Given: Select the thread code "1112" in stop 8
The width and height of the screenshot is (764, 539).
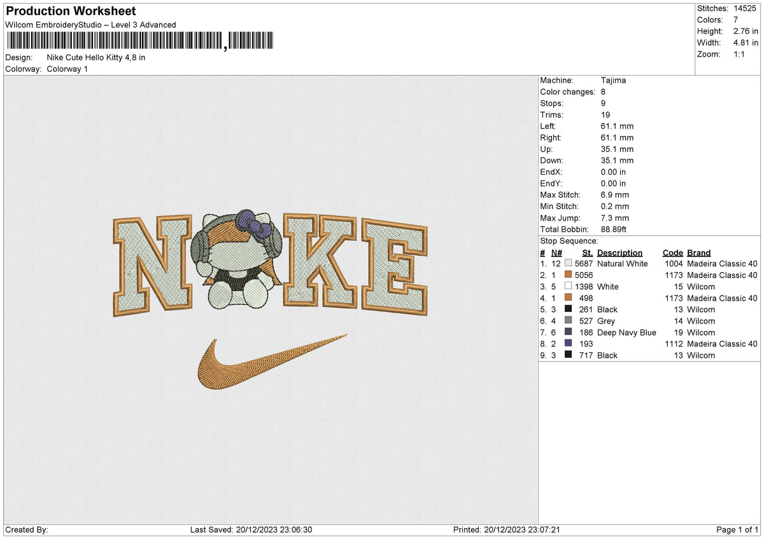Looking at the screenshot, I should click(x=674, y=344).
